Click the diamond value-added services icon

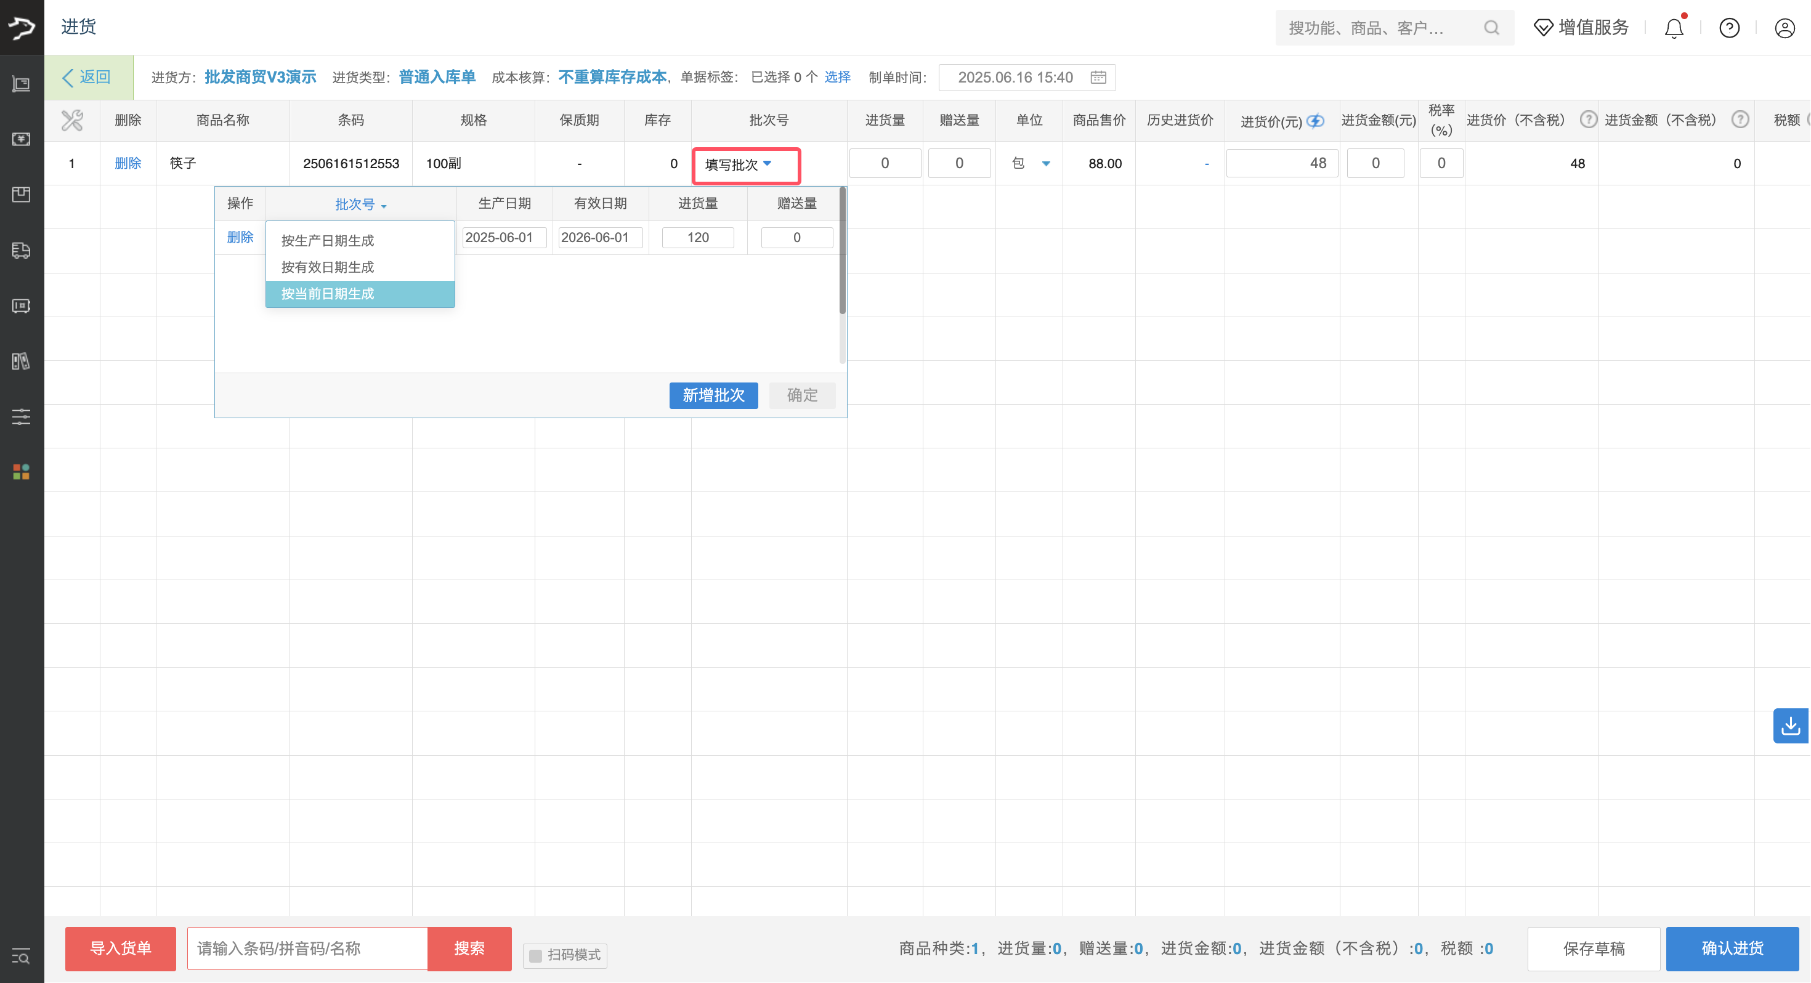tap(1543, 28)
